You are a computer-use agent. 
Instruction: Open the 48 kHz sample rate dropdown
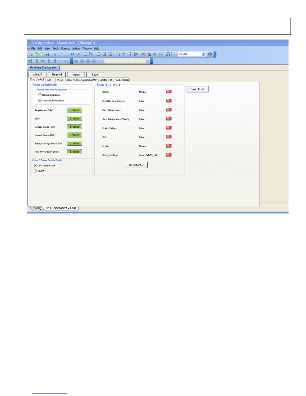pos(204,54)
